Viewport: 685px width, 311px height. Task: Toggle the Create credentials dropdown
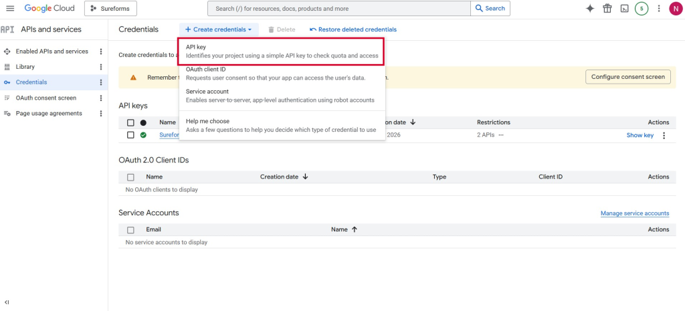click(x=219, y=29)
